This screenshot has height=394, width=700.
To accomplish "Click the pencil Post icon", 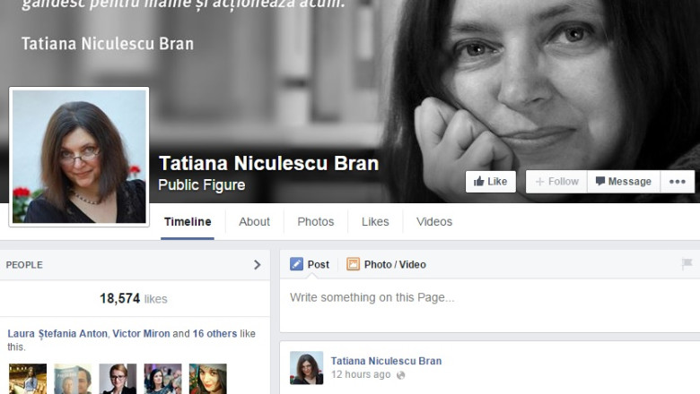I will coord(297,264).
